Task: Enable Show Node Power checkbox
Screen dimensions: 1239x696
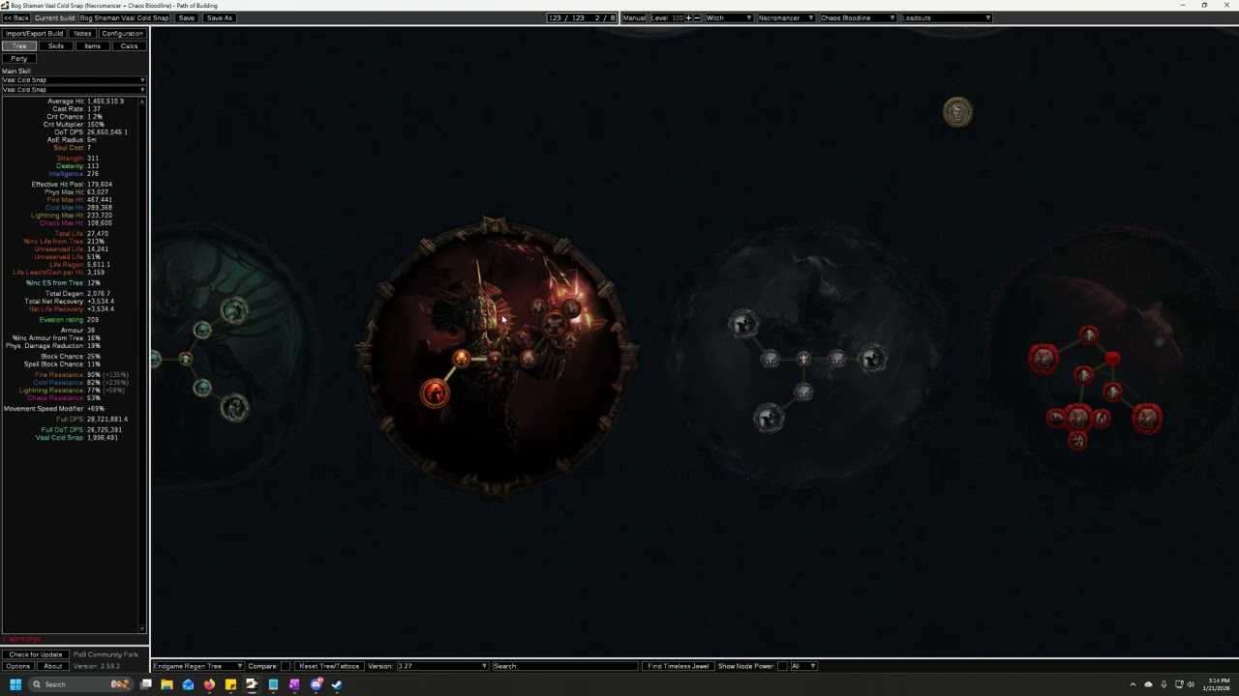Action: [x=782, y=666]
